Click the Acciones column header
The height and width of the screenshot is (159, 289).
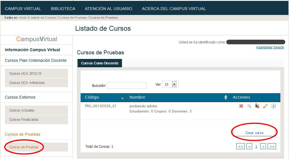[x=241, y=97]
